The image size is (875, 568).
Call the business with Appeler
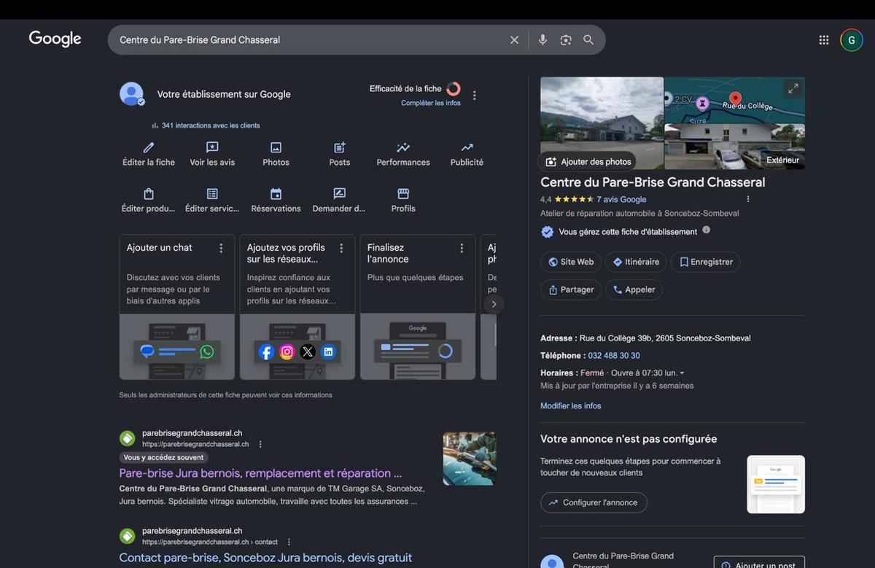(x=634, y=289)
